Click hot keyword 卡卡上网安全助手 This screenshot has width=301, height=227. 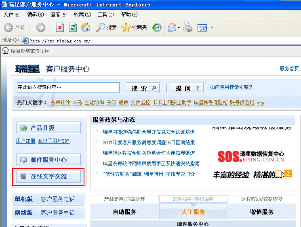coord(172,103)
